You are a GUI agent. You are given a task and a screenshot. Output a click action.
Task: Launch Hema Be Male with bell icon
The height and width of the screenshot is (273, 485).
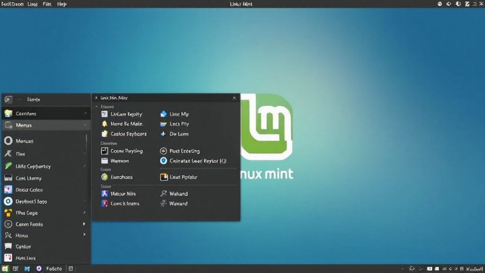(122, 124)
